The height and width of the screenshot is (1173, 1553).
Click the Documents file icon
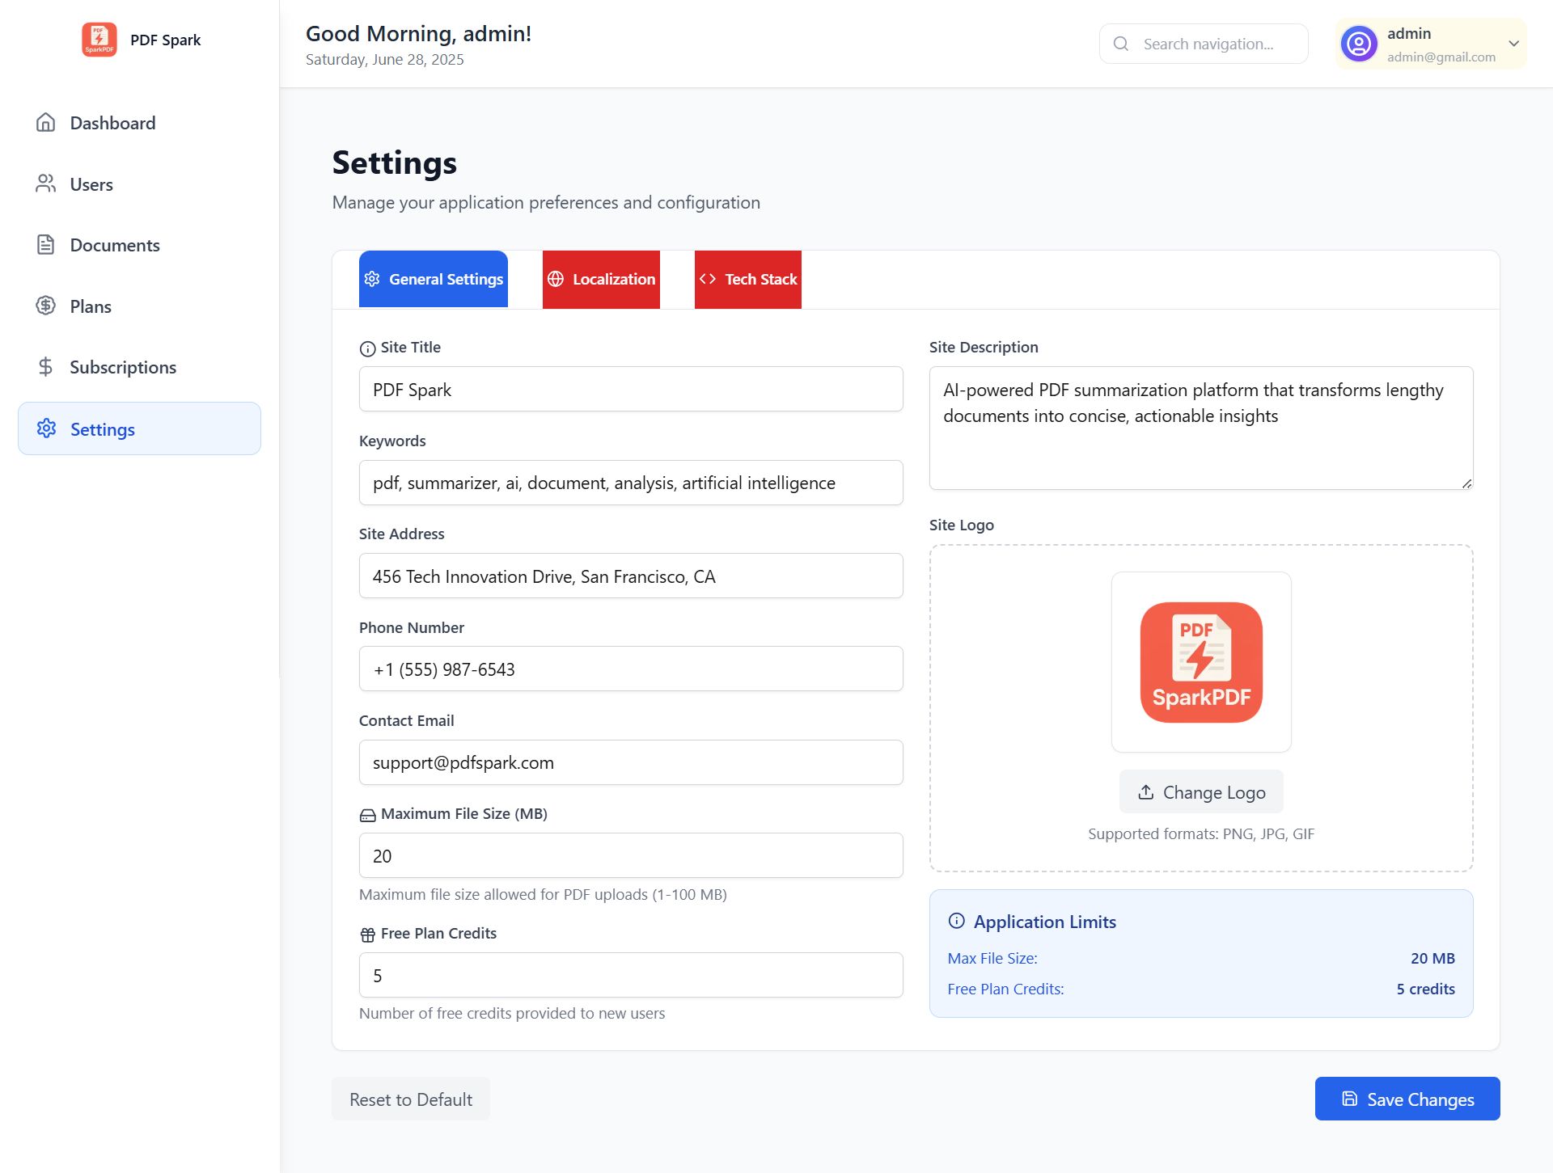pyautogui.click(x=46, y=245)
